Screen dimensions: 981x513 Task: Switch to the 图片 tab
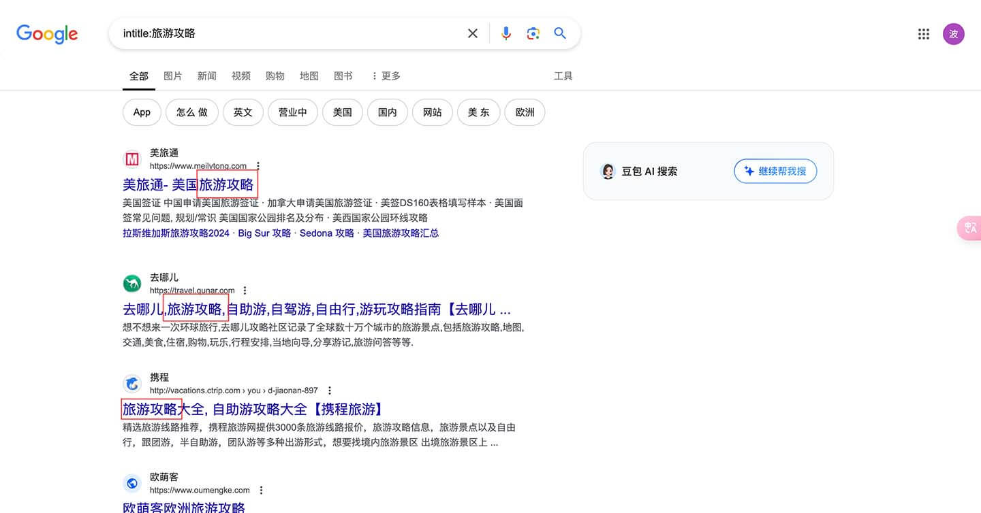(x=173, y=76)
